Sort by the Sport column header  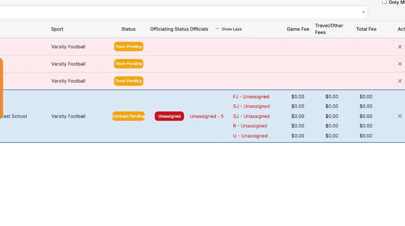coord(57,29)
